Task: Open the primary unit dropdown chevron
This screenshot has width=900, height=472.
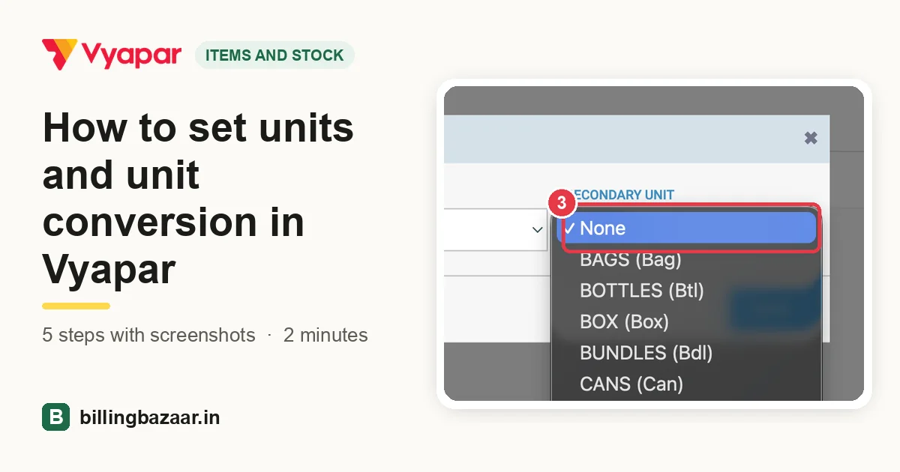Action: 537,230
